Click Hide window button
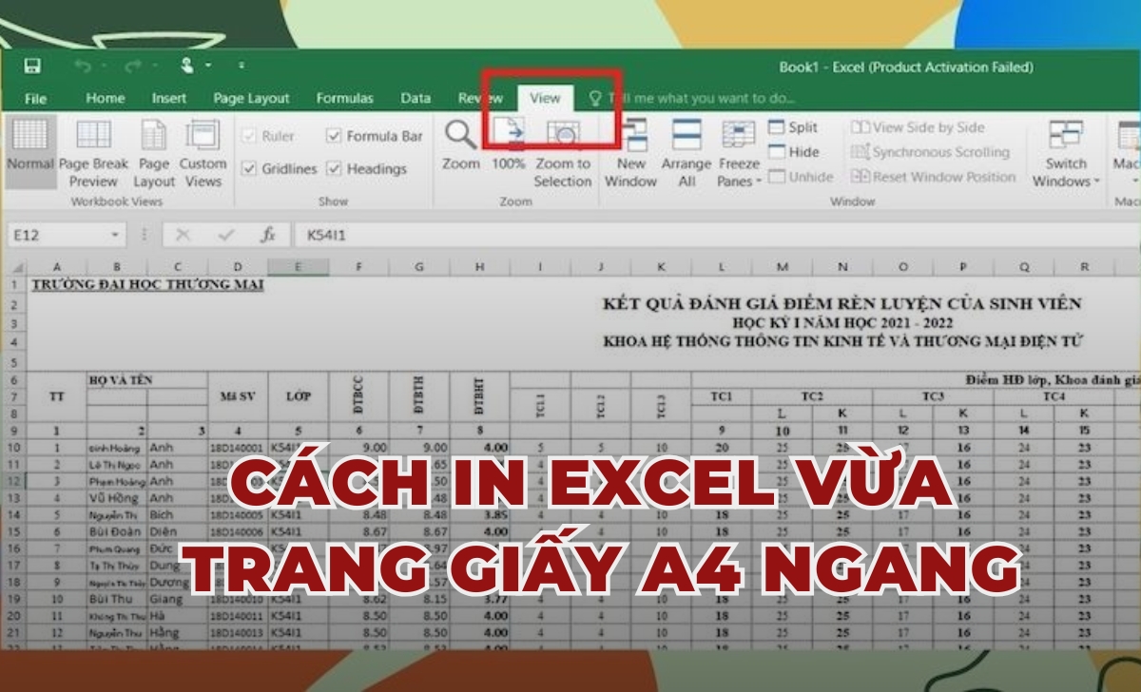 click(793, 152)
